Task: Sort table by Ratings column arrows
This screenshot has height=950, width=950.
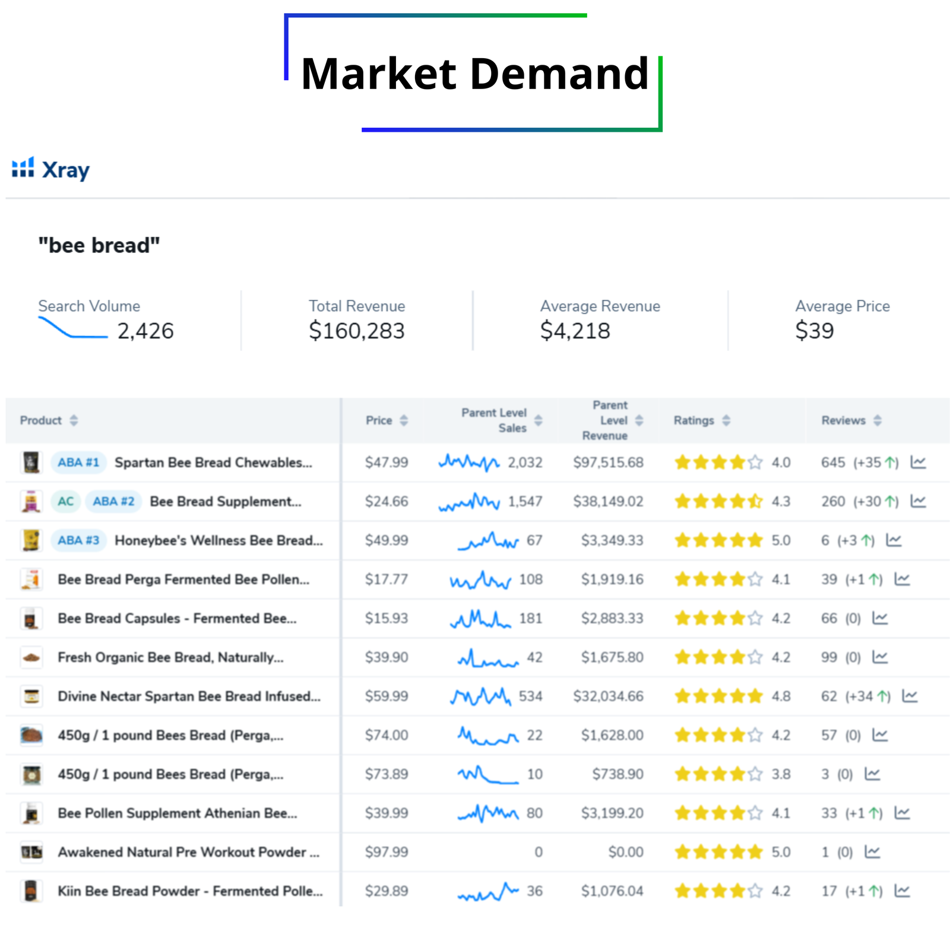Action: click(726, 420)
